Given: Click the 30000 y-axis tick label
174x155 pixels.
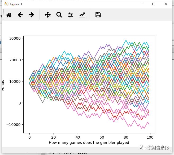Looking at the screenshot, I should pyautogui.click(x=15, y=38).
